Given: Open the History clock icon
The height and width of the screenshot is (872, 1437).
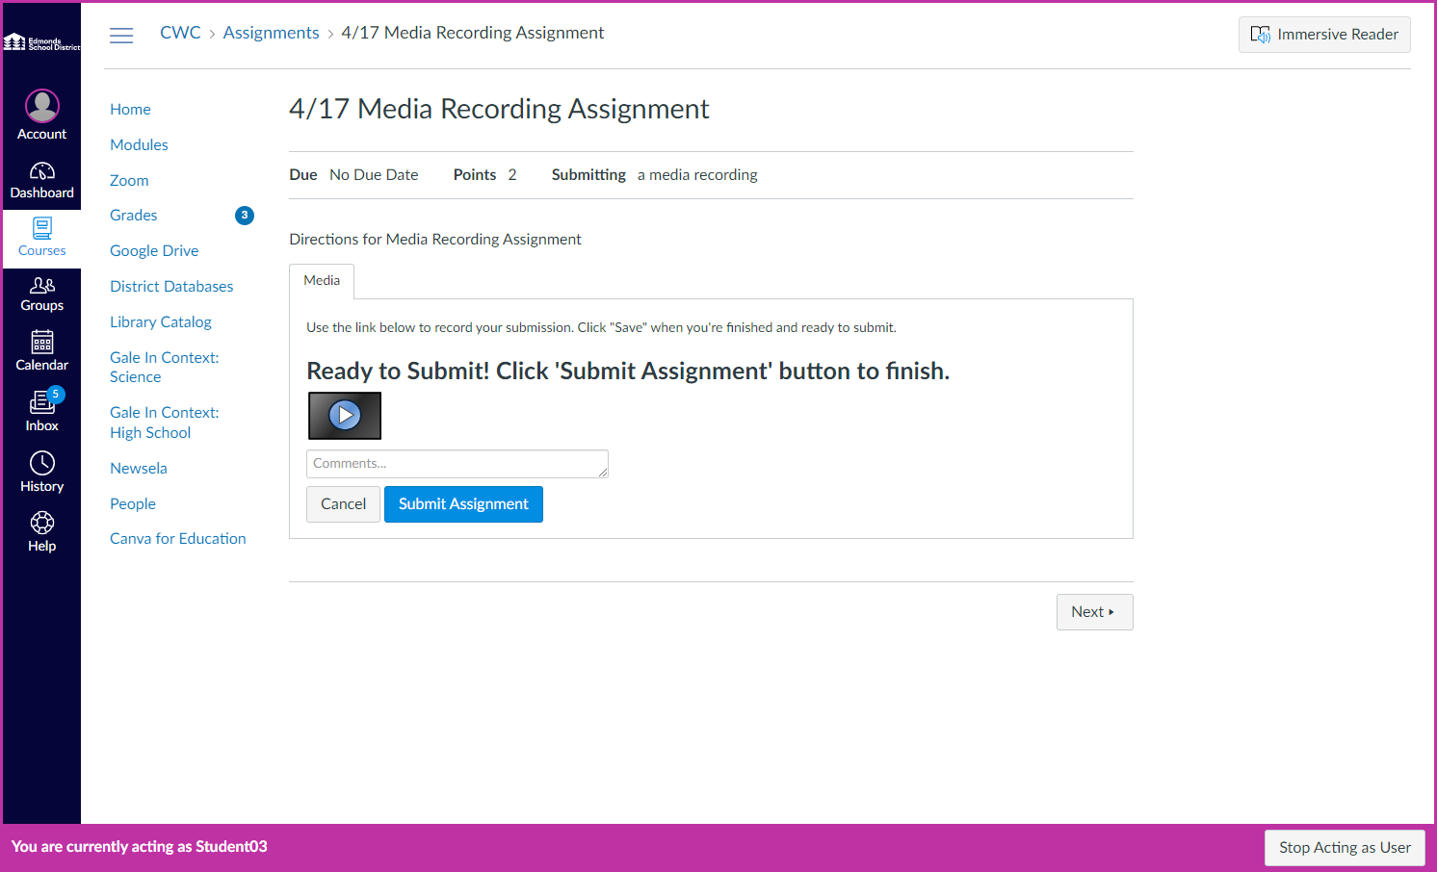Looking at the screenshot, I should coord(42,463).
